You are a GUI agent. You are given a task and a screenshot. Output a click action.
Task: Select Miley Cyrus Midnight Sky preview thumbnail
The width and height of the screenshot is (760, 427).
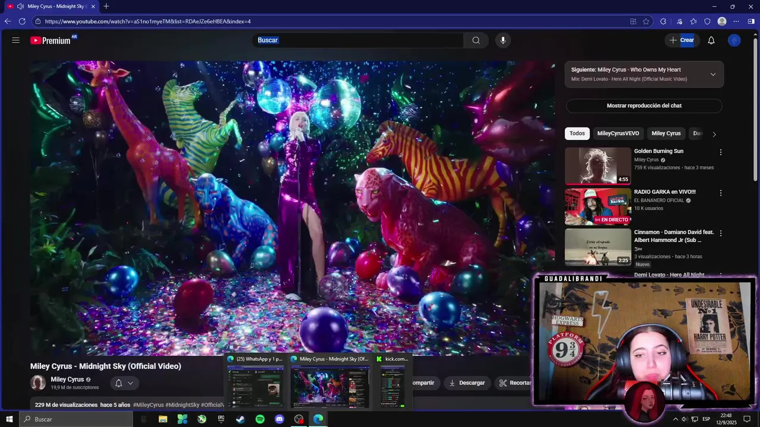coord(330,386)
